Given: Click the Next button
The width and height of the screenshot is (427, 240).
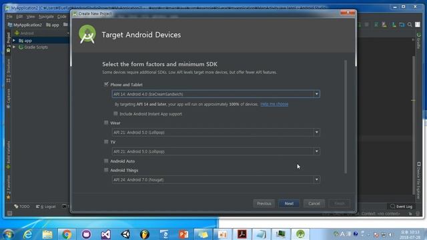Looking at the screenshot, I should tap(289, 203).
